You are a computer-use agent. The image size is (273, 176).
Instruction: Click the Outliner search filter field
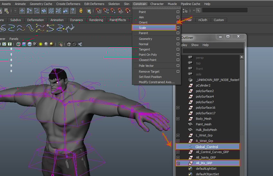point(213,51)
